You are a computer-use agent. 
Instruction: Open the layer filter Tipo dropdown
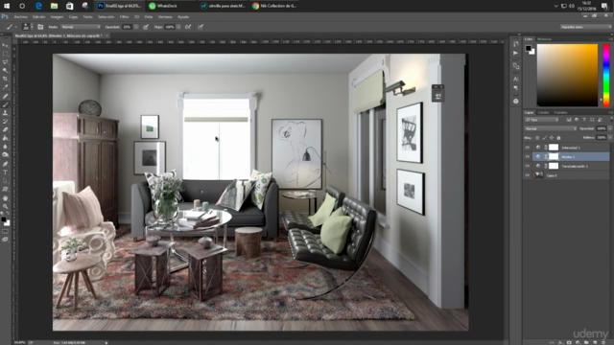click(x=542, y=120)
